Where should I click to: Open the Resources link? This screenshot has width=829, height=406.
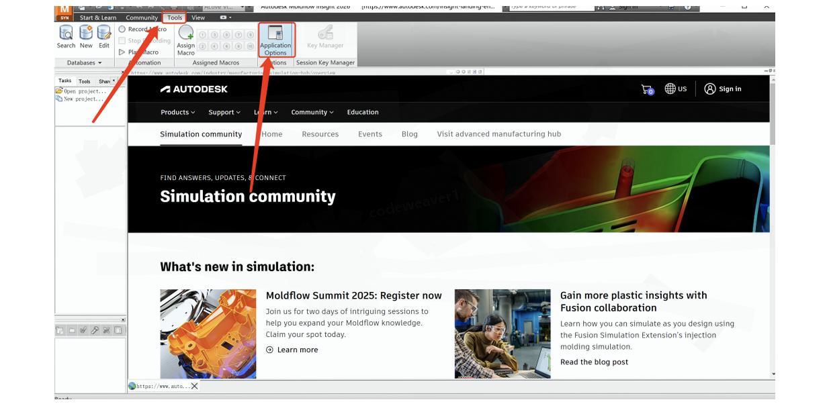320,134
